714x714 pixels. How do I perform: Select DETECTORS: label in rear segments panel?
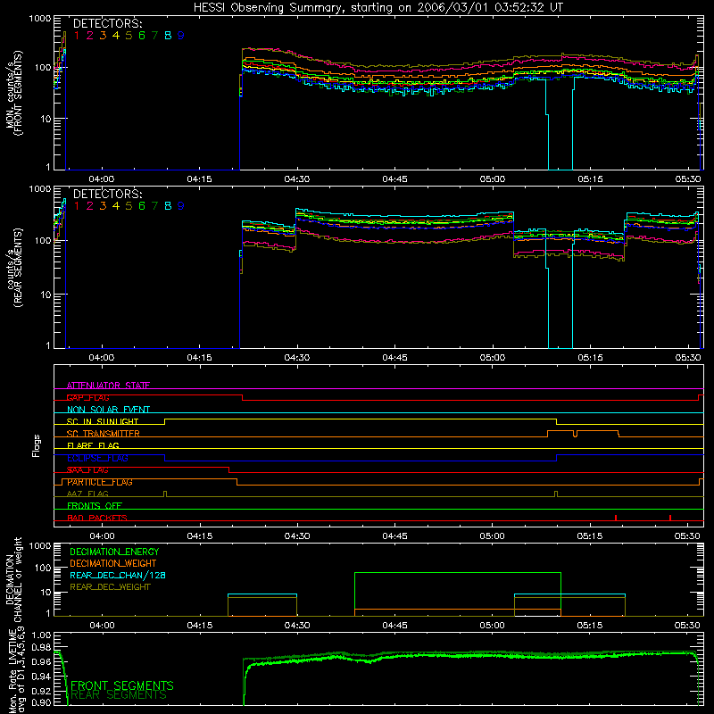click(x=107, y=194)
